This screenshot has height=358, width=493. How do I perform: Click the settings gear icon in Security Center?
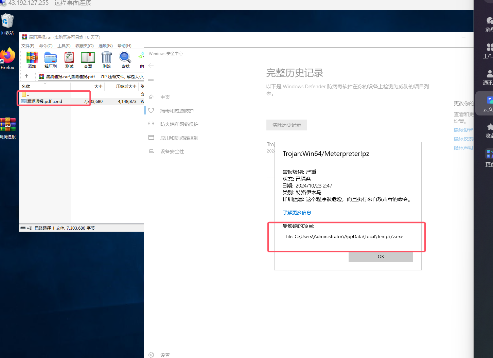[151, 355]
